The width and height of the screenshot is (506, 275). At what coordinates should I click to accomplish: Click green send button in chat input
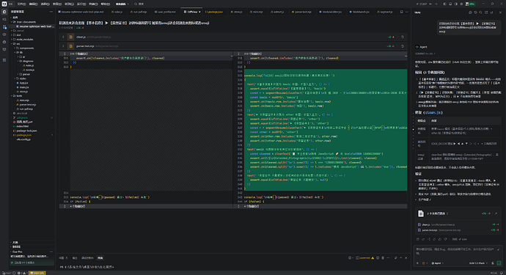pyautogui.click(x=499, y=263)
